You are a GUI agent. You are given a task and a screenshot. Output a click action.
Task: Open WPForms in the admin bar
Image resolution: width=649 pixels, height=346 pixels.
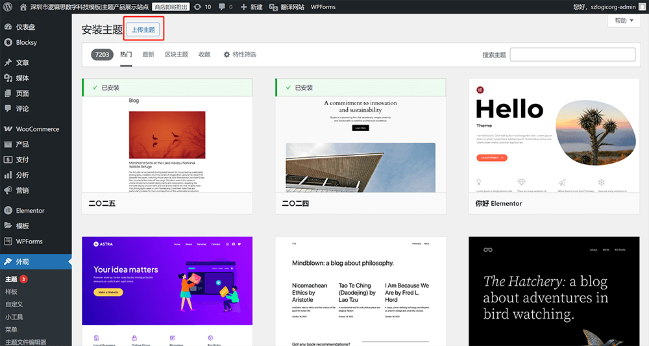(x=323, y=7)
